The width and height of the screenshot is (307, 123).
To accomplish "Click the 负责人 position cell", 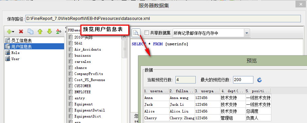I will (258, 118).
